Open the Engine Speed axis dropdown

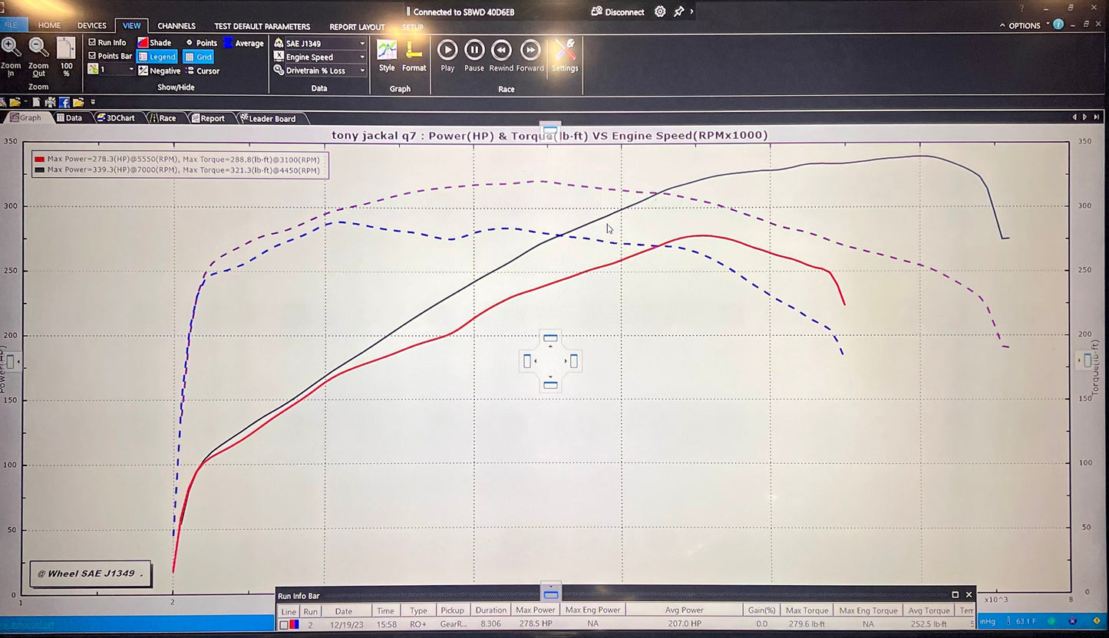coord(361,57)
